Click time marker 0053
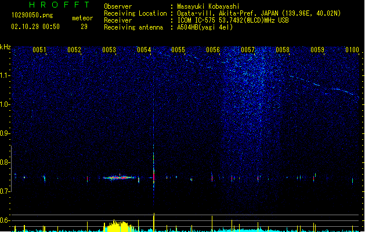365x232 pixels. coord(109,50)
